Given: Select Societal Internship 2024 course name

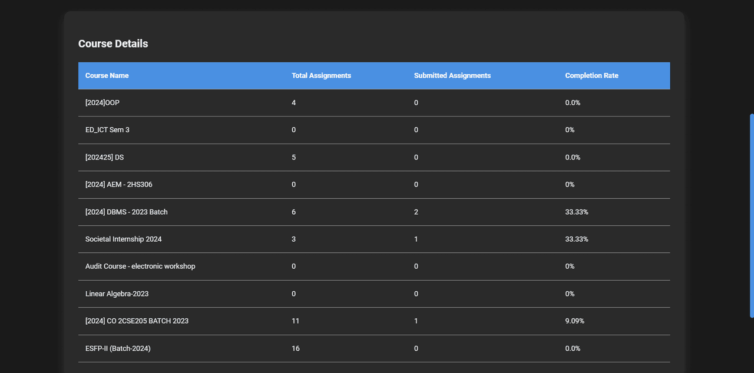Looking at the screenshot, I should 123,239.
